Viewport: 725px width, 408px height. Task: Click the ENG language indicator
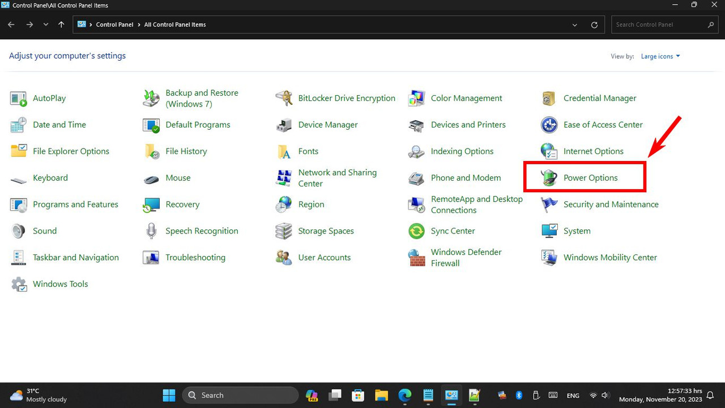coord(573,396)
